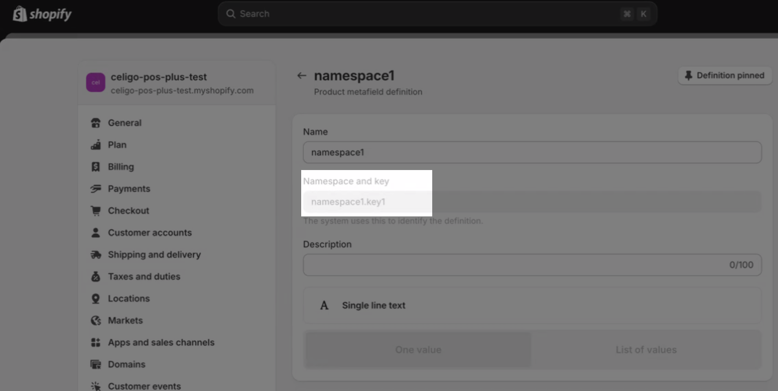Viewport: 778px width, 391px height.
Task: Click the namespace1.key1 field
Action: pyautogui.click(x=532, y=202)
